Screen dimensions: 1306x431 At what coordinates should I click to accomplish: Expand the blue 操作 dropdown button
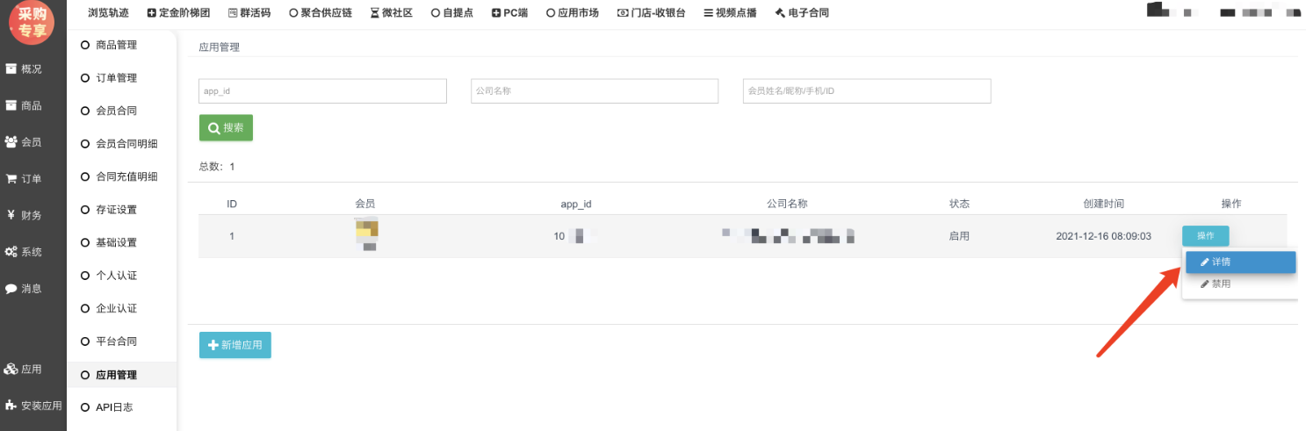click(1205, 236)
